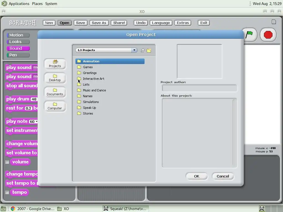
Task: Open the Extras menu button
Action: click(183, 23)
